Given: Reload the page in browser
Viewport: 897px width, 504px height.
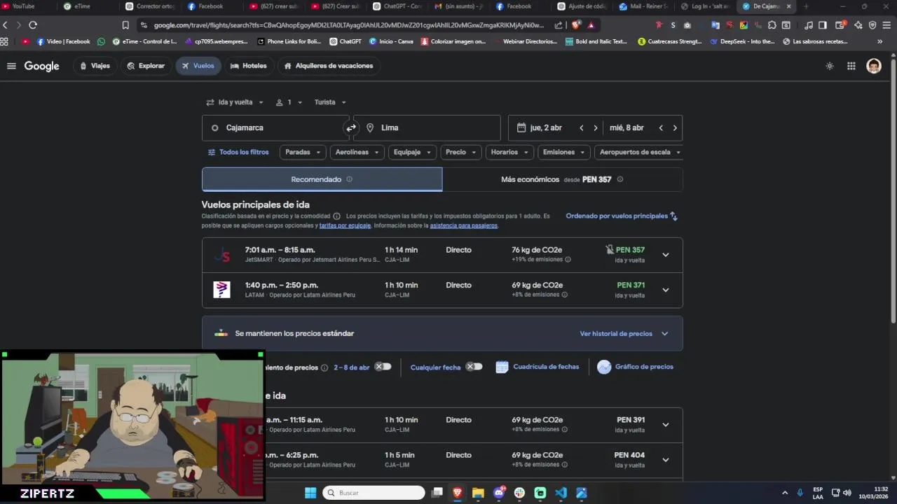Looking at the screenshot, I should pyautogui.click(x=33, y=25).
